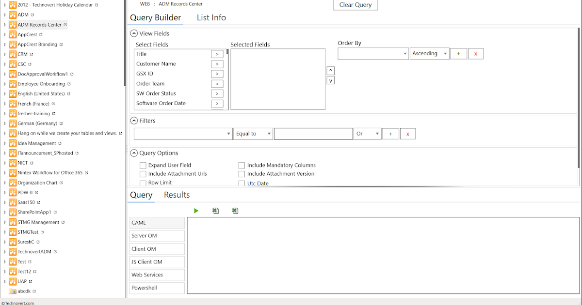Click the first Excel export icon
582x305 pixels.
pos(215,211)
